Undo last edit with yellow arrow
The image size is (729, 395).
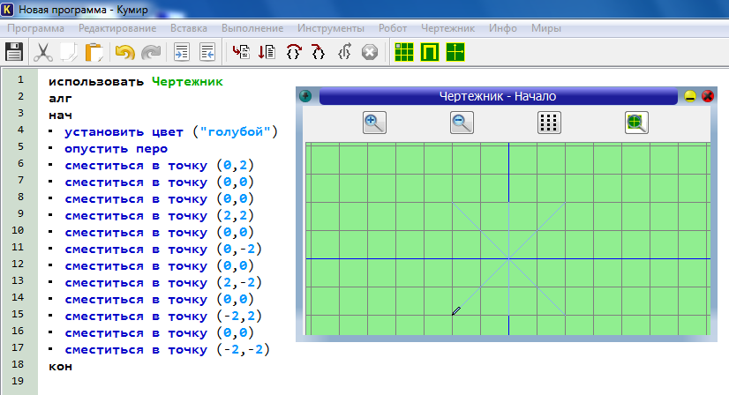pos(124,52)
